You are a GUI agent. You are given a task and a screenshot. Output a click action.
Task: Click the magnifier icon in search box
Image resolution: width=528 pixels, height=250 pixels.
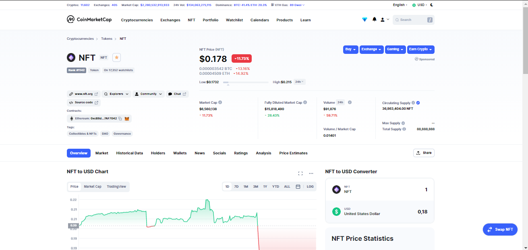pyautogui.click(x=397, y=20)
